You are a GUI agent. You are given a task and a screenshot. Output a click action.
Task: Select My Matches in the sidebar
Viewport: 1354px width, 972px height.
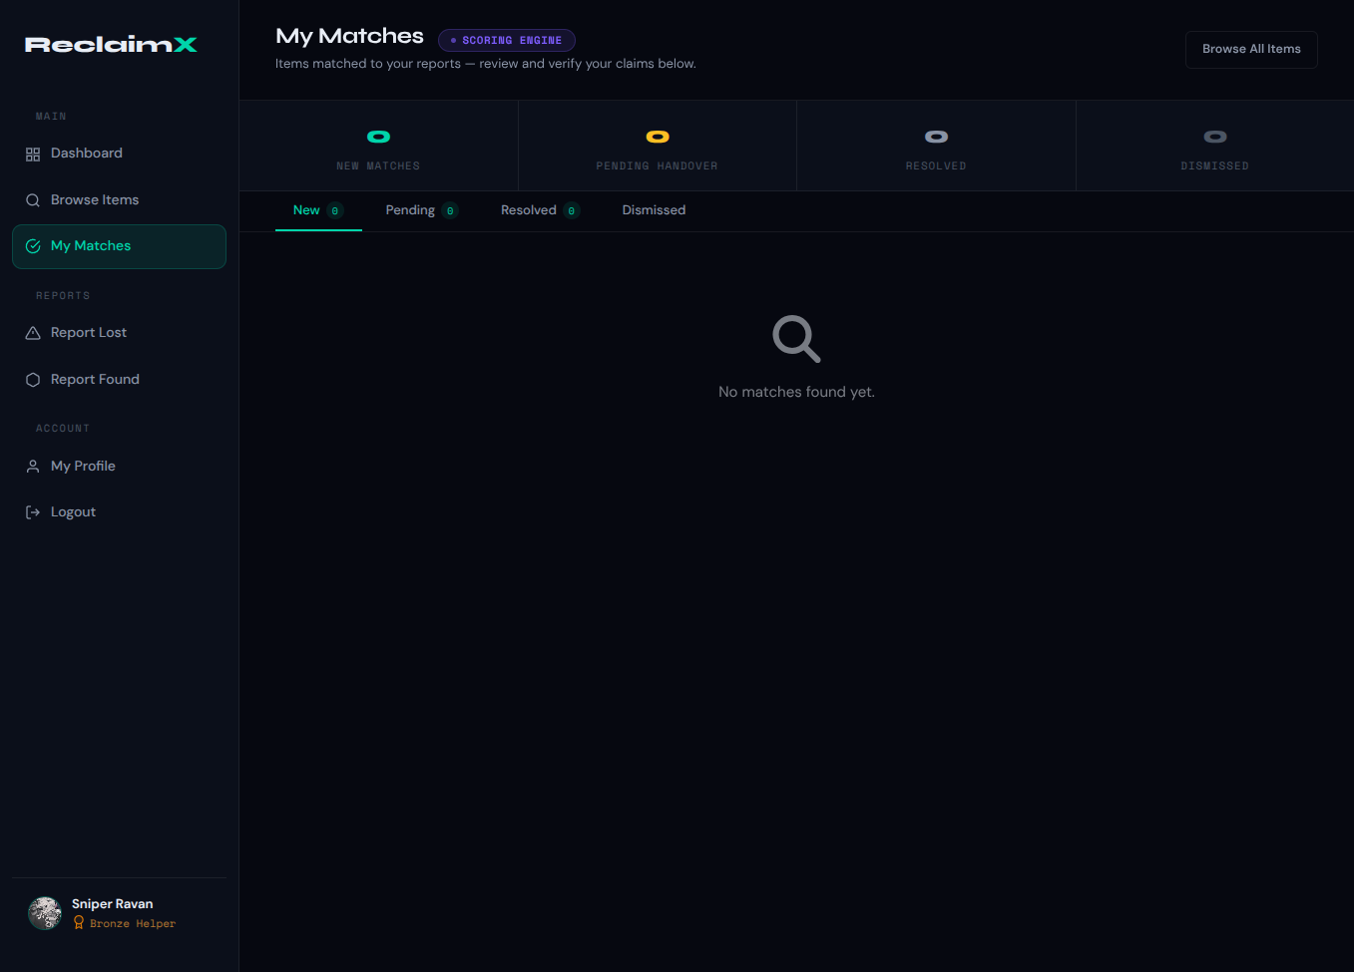pos(119,246)
